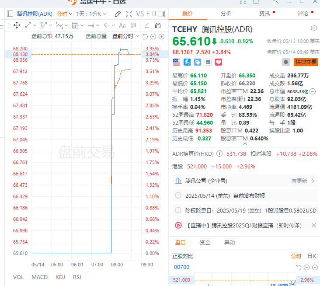Image resolution: width=320 pixels, height=286 pixels.
Task: Click the 腾讯控股(ADR) stock name link
Action: coord(35,14)
